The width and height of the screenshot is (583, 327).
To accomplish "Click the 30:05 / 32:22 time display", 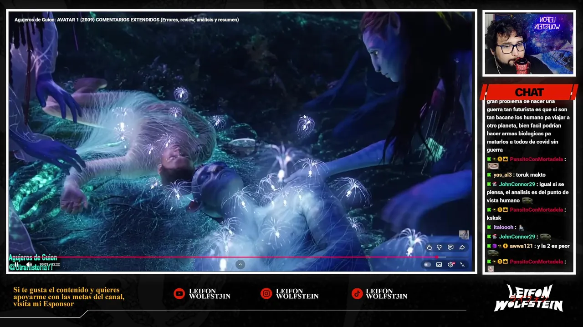I will point(50,264).
